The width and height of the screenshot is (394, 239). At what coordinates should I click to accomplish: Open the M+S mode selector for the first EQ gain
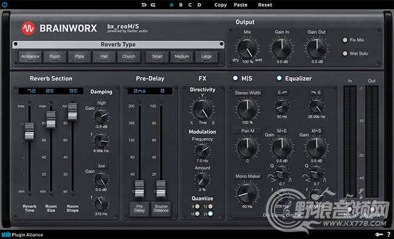(x=282, y=131)
